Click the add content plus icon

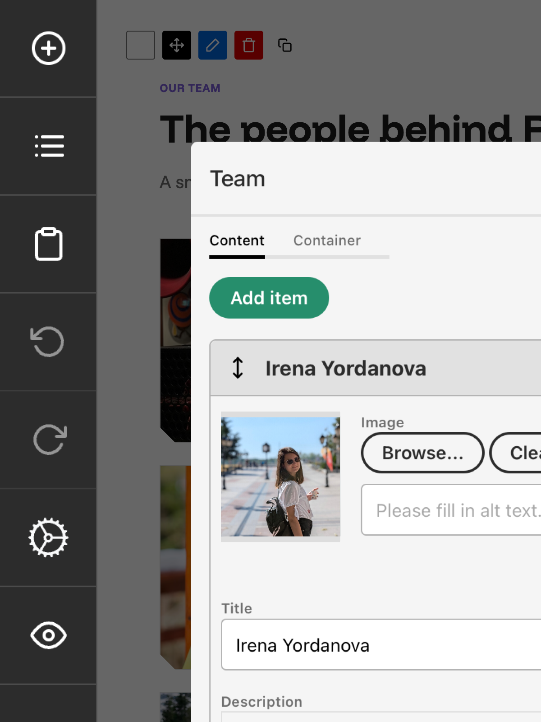click(48, 48)
